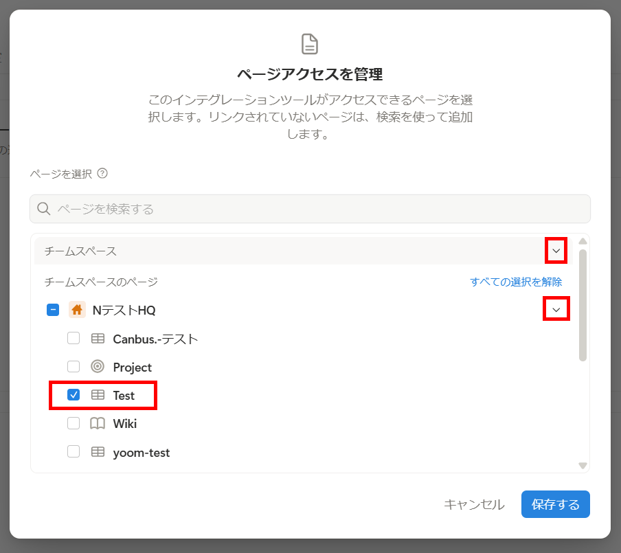Screen dimensions: 621x553
Task: Click the Wiki open-book icon
Action: click(98, 423)
